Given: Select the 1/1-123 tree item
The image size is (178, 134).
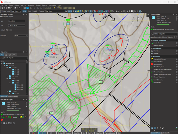Looking at the screenshot, I should pyautogui.click(x=17, y=70).
